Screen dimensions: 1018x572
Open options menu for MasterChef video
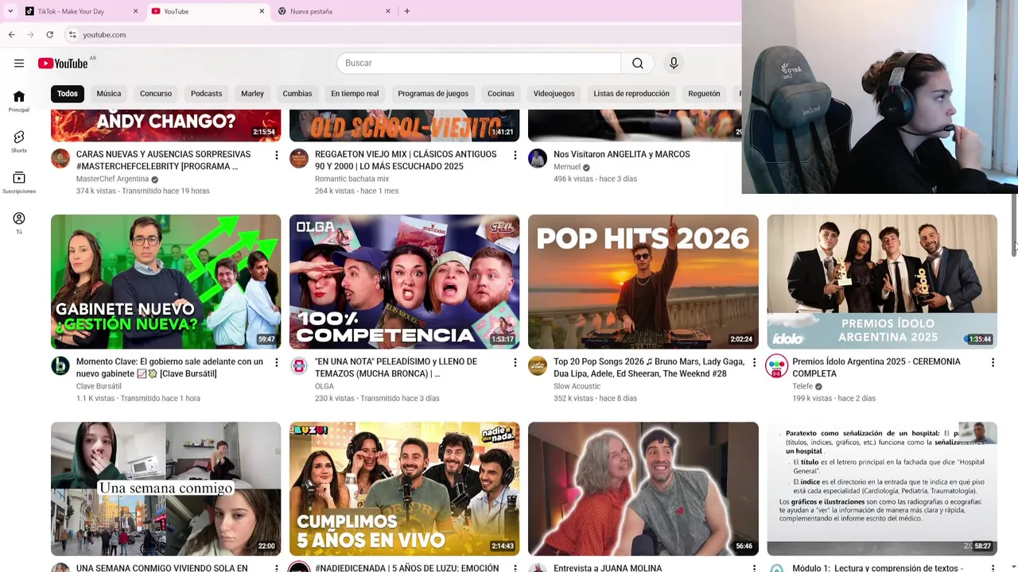(x=277, y=155)
